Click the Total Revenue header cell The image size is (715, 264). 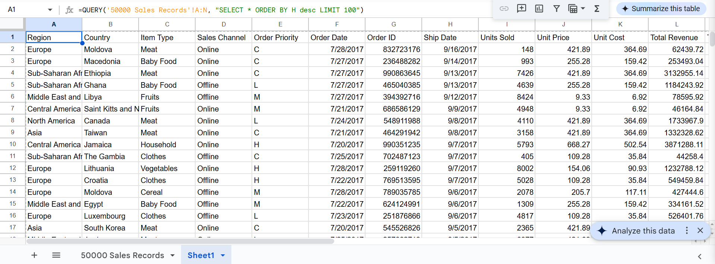click(677, 37)
